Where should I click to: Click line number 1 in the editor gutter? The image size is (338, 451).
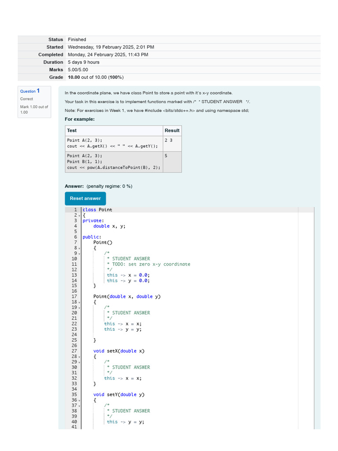point(75,210)
